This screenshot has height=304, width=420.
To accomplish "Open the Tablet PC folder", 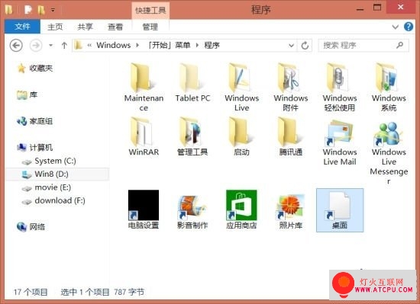I will pyautogui.click(x=192, y=83).
